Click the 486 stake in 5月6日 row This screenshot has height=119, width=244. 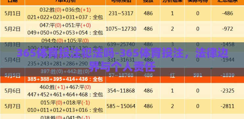coord(148,90)
